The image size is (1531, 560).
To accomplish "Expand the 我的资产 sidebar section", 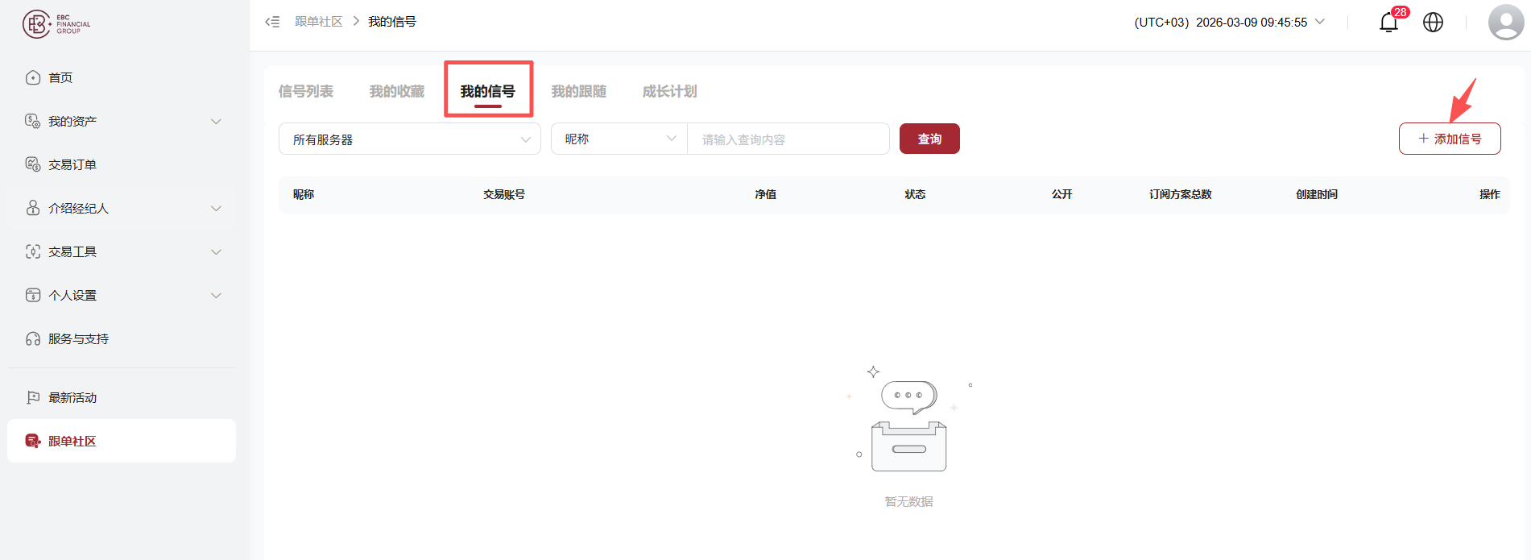I will pos(121,121).
